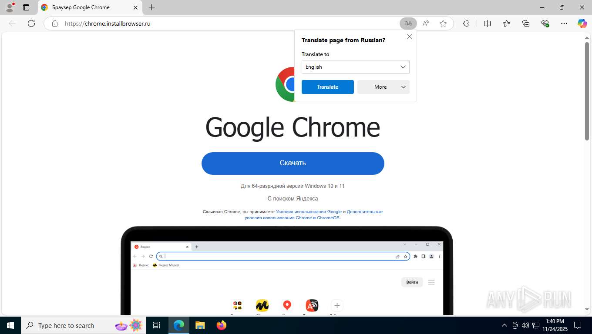Click the Translate button
This screenshot has width=592, height=334.
[328, 87]
